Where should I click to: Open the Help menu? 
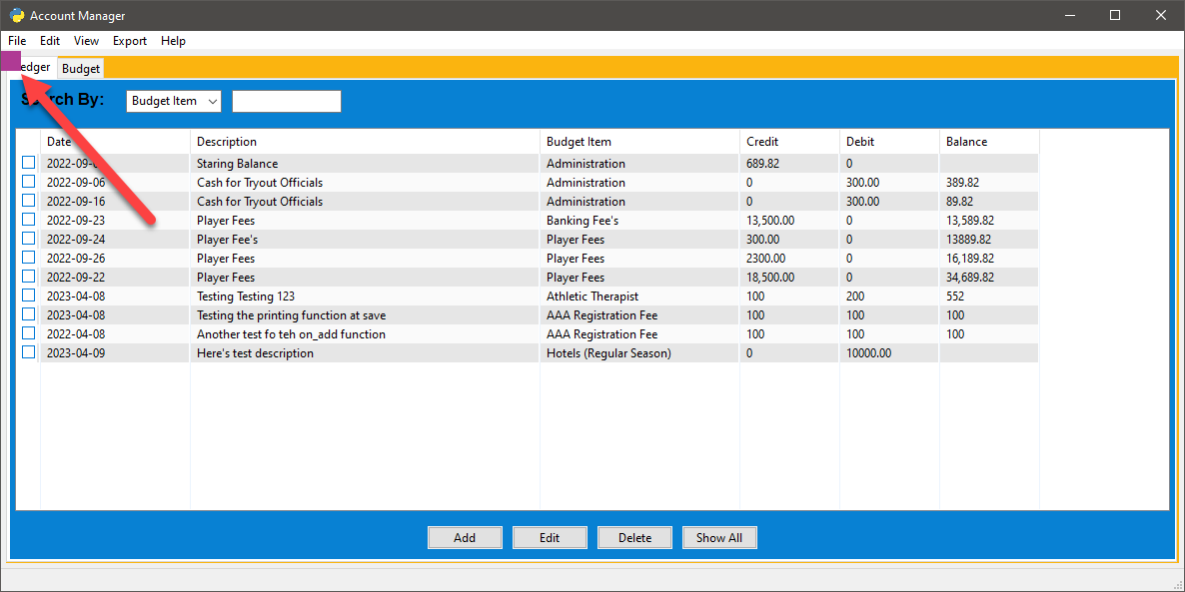tap(174, 41)
